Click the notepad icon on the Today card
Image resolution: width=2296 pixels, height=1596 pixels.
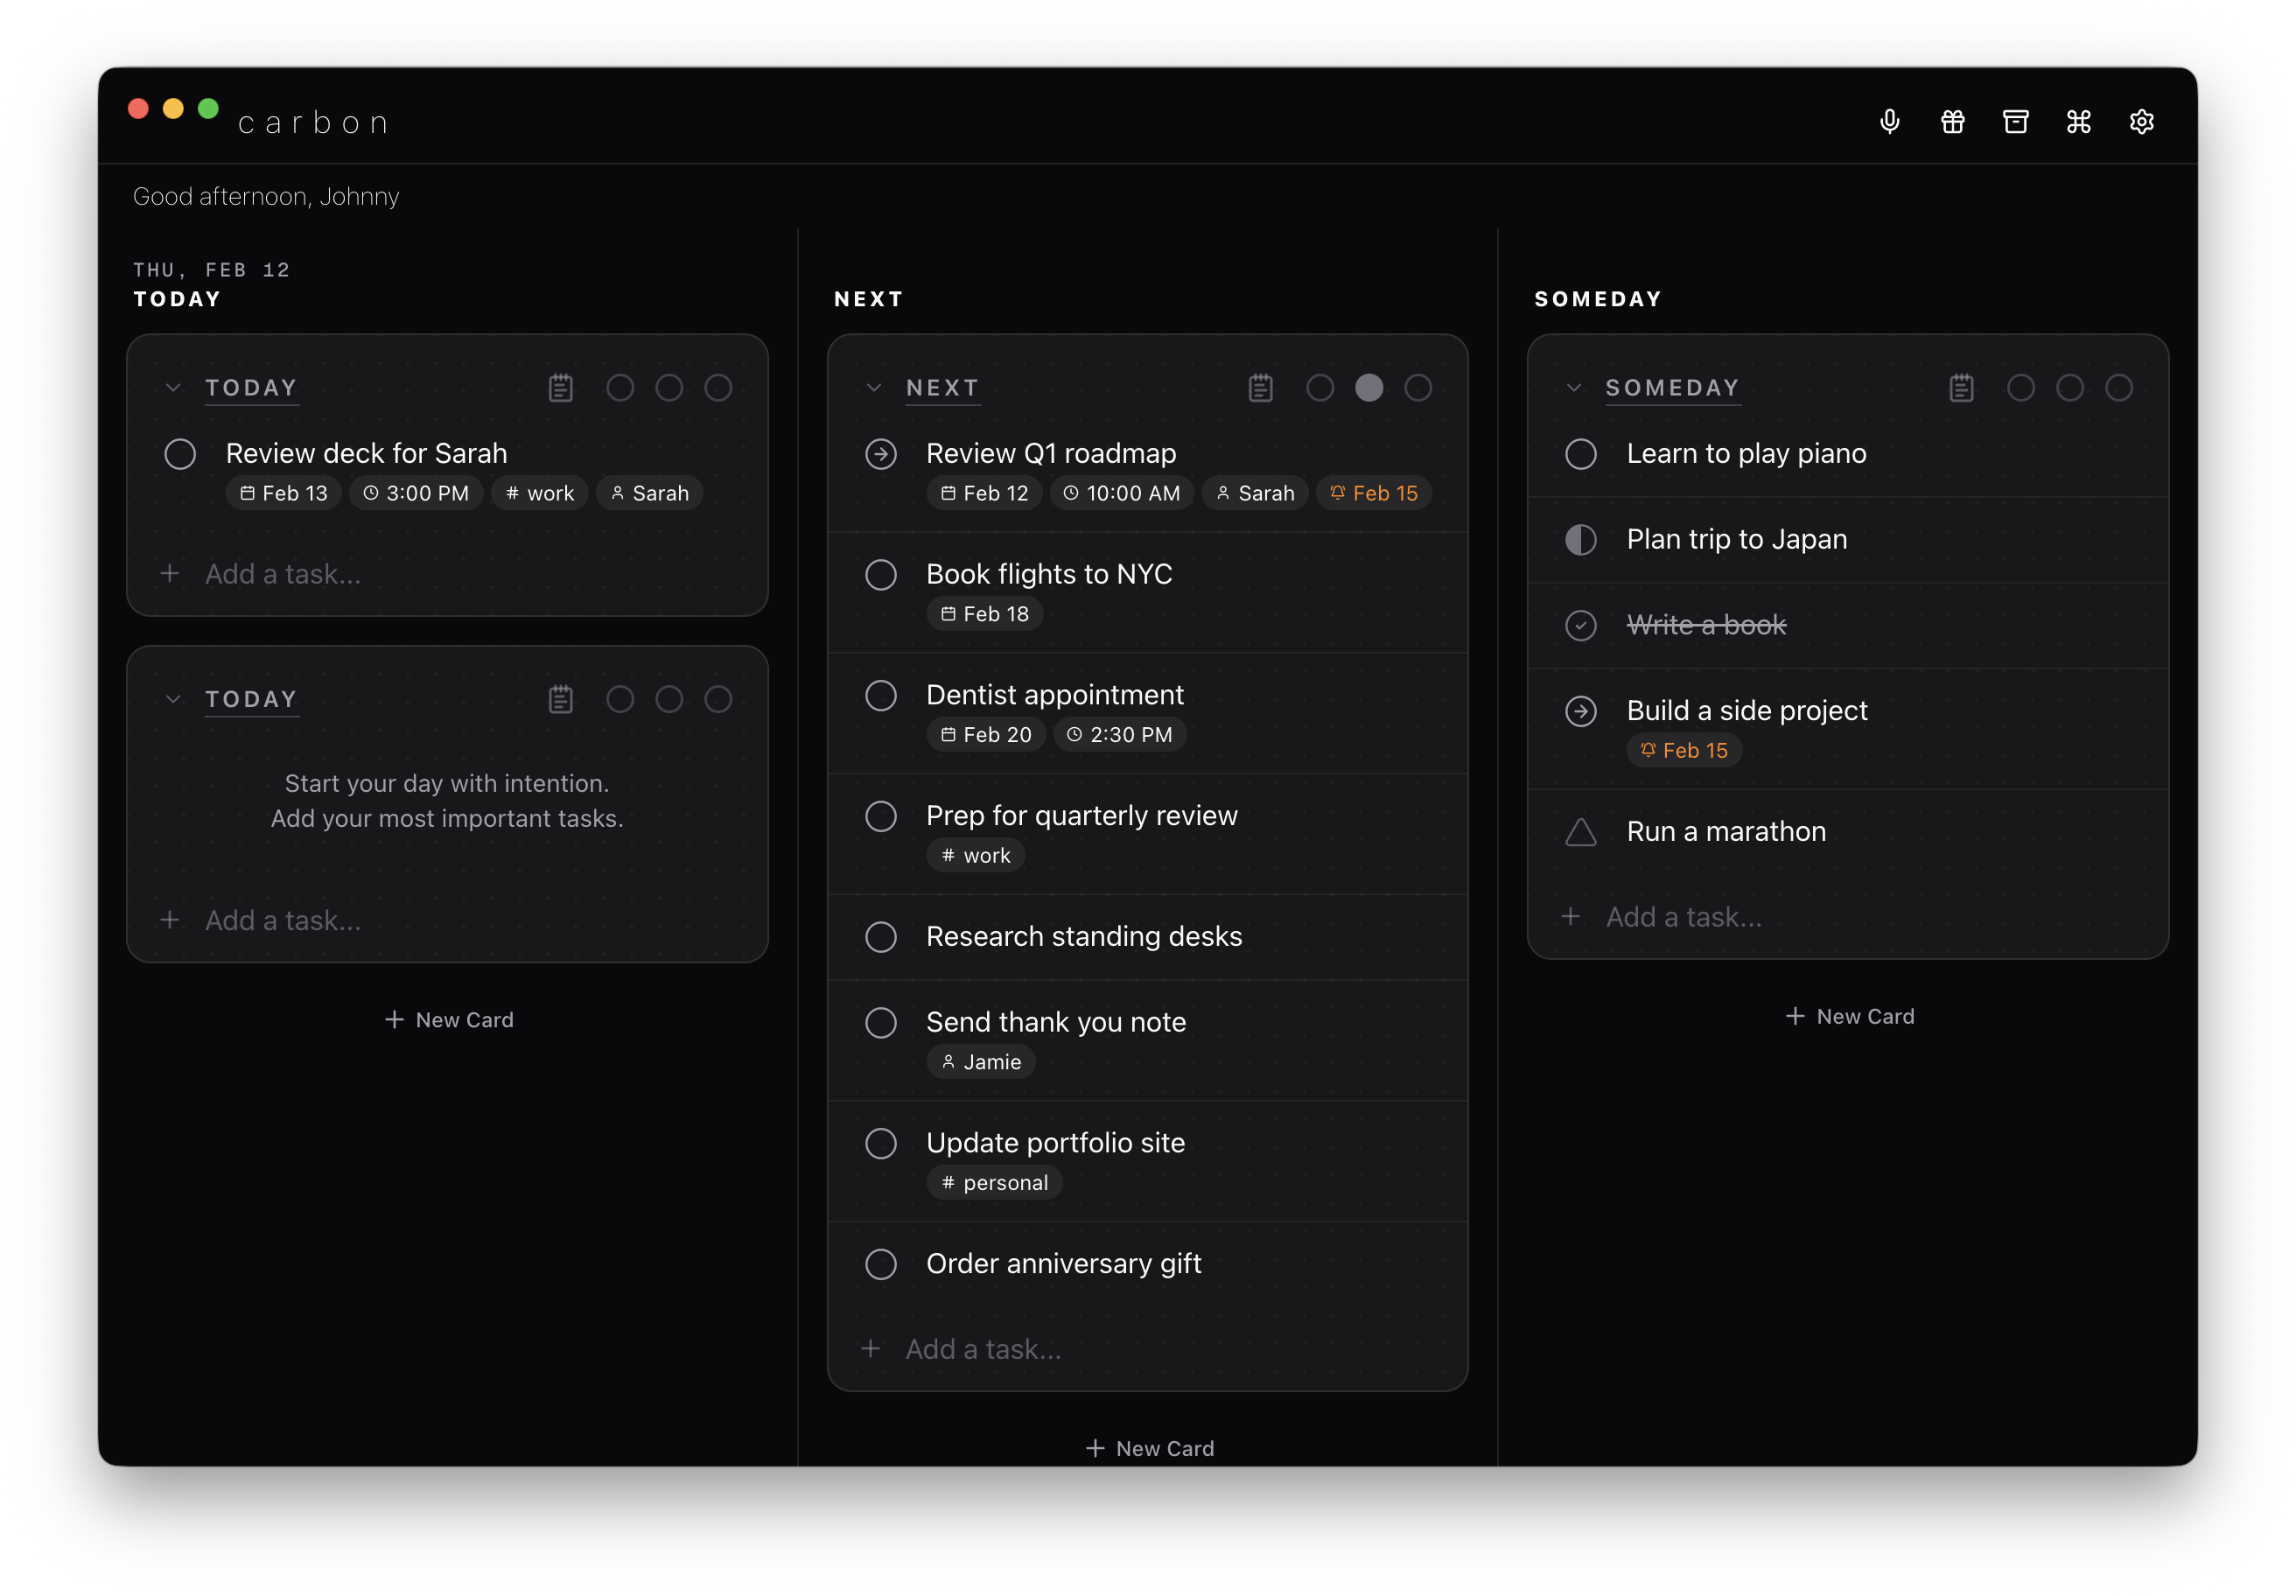(x=561, y=388)
